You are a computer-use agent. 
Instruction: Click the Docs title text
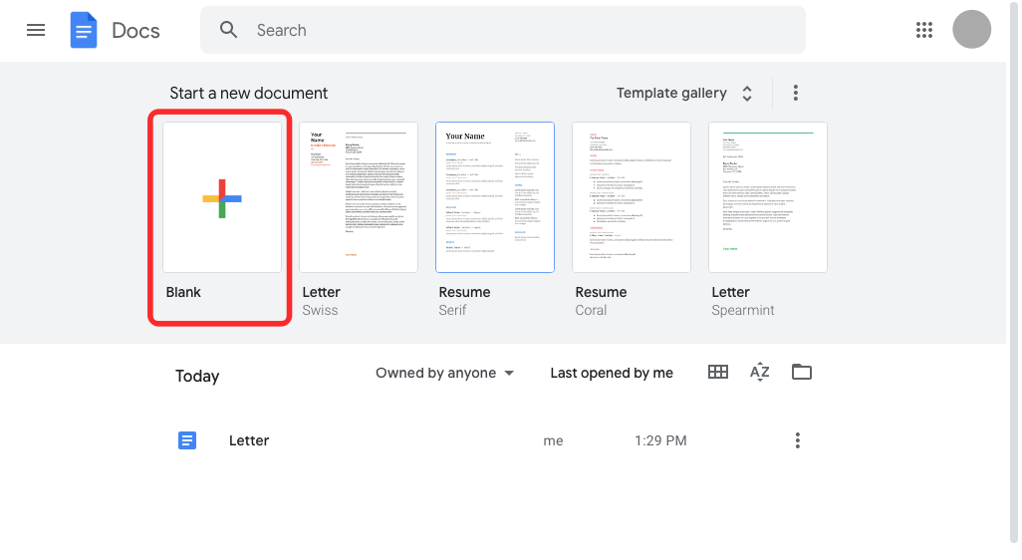pyautogui.click(x=135, y=31)
